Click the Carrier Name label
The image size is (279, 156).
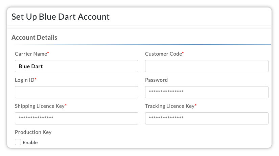32,54
